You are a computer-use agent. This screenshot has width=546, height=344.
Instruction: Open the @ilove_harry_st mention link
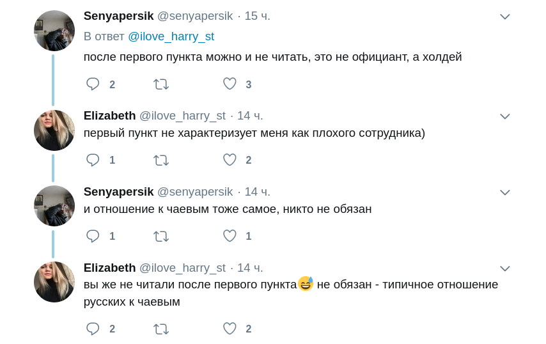pos(171,36)
